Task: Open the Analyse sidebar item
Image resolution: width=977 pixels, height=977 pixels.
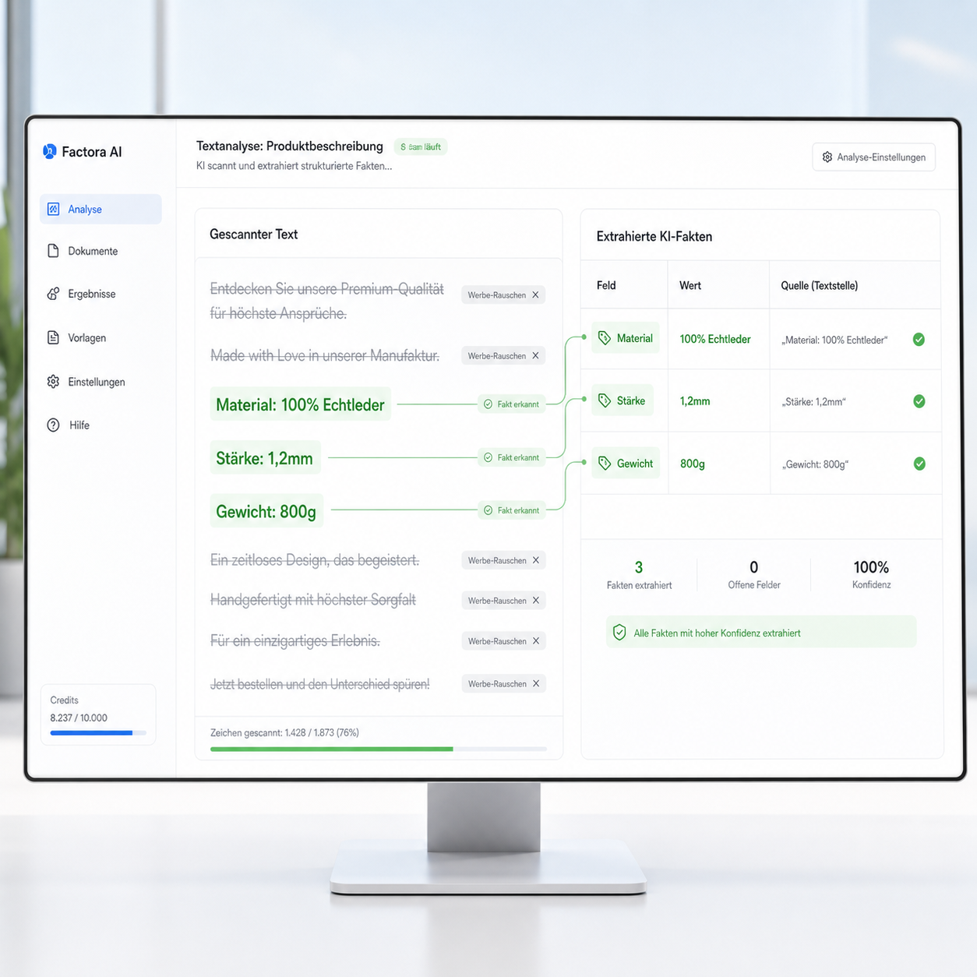Action: 101,209
